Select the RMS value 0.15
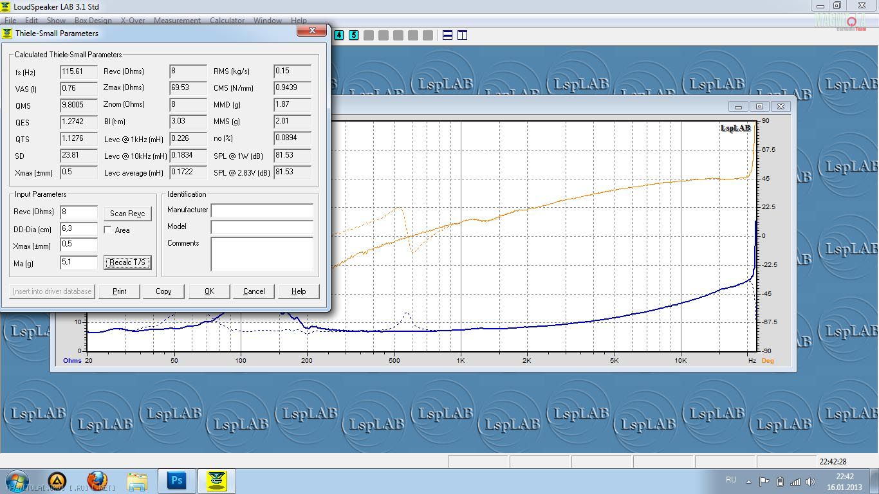This screenshot has height=494, width=879. pyautogui.click(x=293, y=71)
